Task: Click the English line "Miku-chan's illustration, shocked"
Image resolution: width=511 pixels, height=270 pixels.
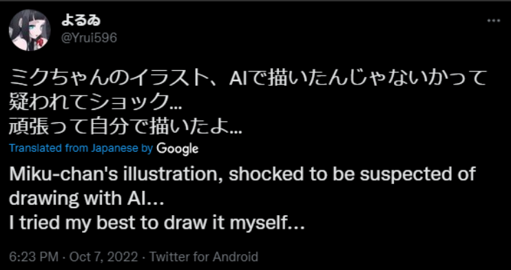Action: (x=242, y=175)
